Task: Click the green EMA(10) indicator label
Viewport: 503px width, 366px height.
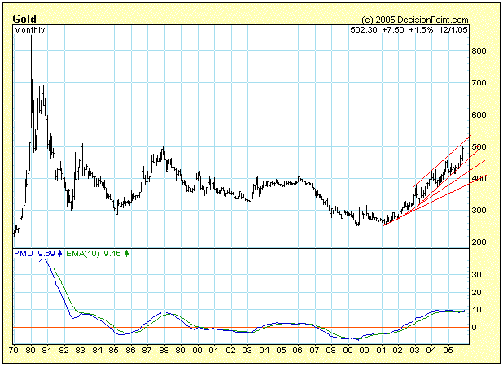Action: pyautogui.click(x=84, y=254)
